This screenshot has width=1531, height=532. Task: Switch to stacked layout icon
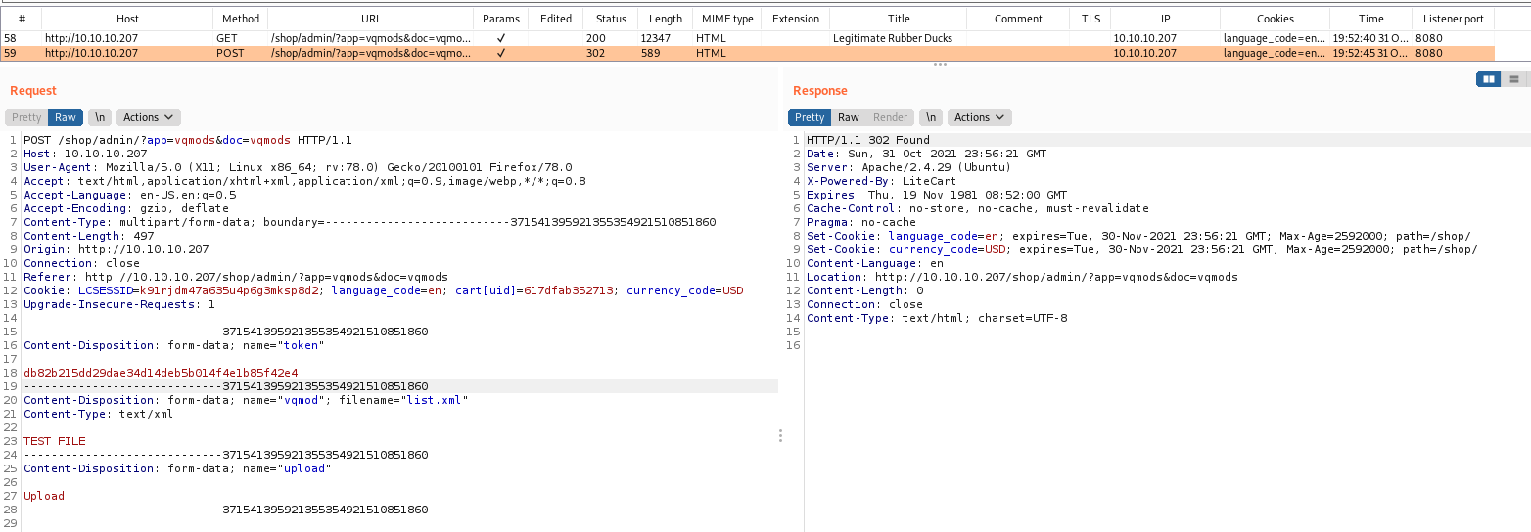1514,79
